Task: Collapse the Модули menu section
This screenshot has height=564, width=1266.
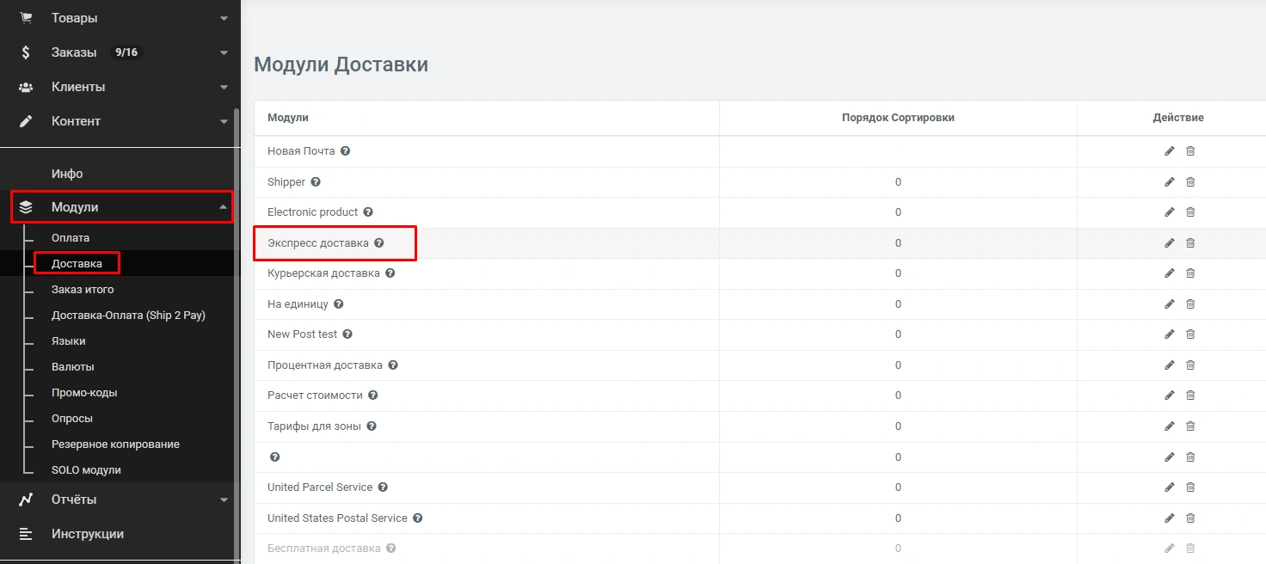Action: point(224,207)
